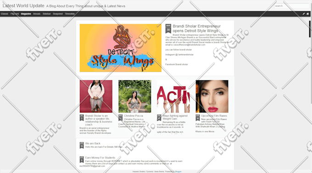Open Brandi Sholar Entrepreneur opens Detroit Style Wings post
The width and height of the screenshot is (312, 173).
[196, 28]
